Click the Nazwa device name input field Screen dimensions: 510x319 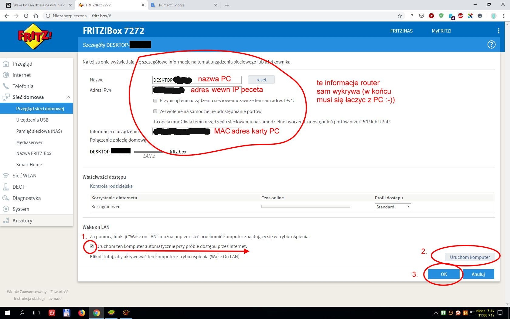[197, 80]
